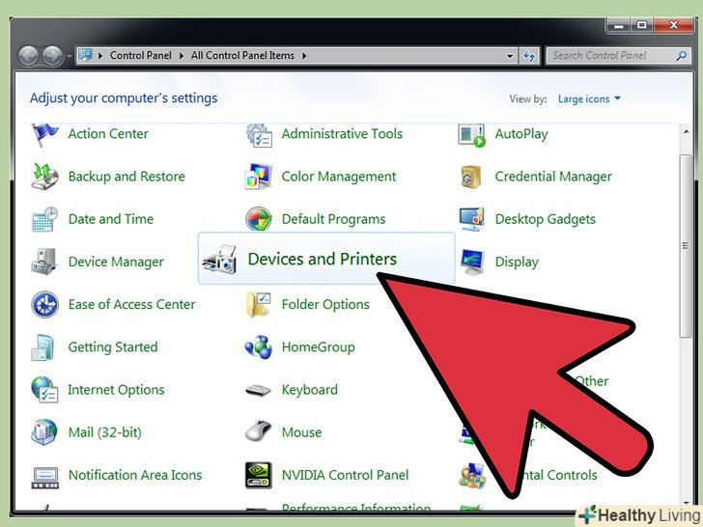Screen dimensions: 703x527
Task: Open the Device Manager icon
Action: pos(44,262)
